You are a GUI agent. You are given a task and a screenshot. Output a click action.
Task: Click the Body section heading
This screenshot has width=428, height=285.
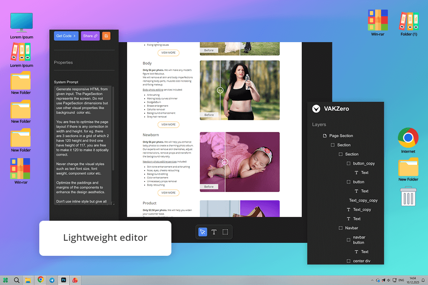(x=147, y=63)
